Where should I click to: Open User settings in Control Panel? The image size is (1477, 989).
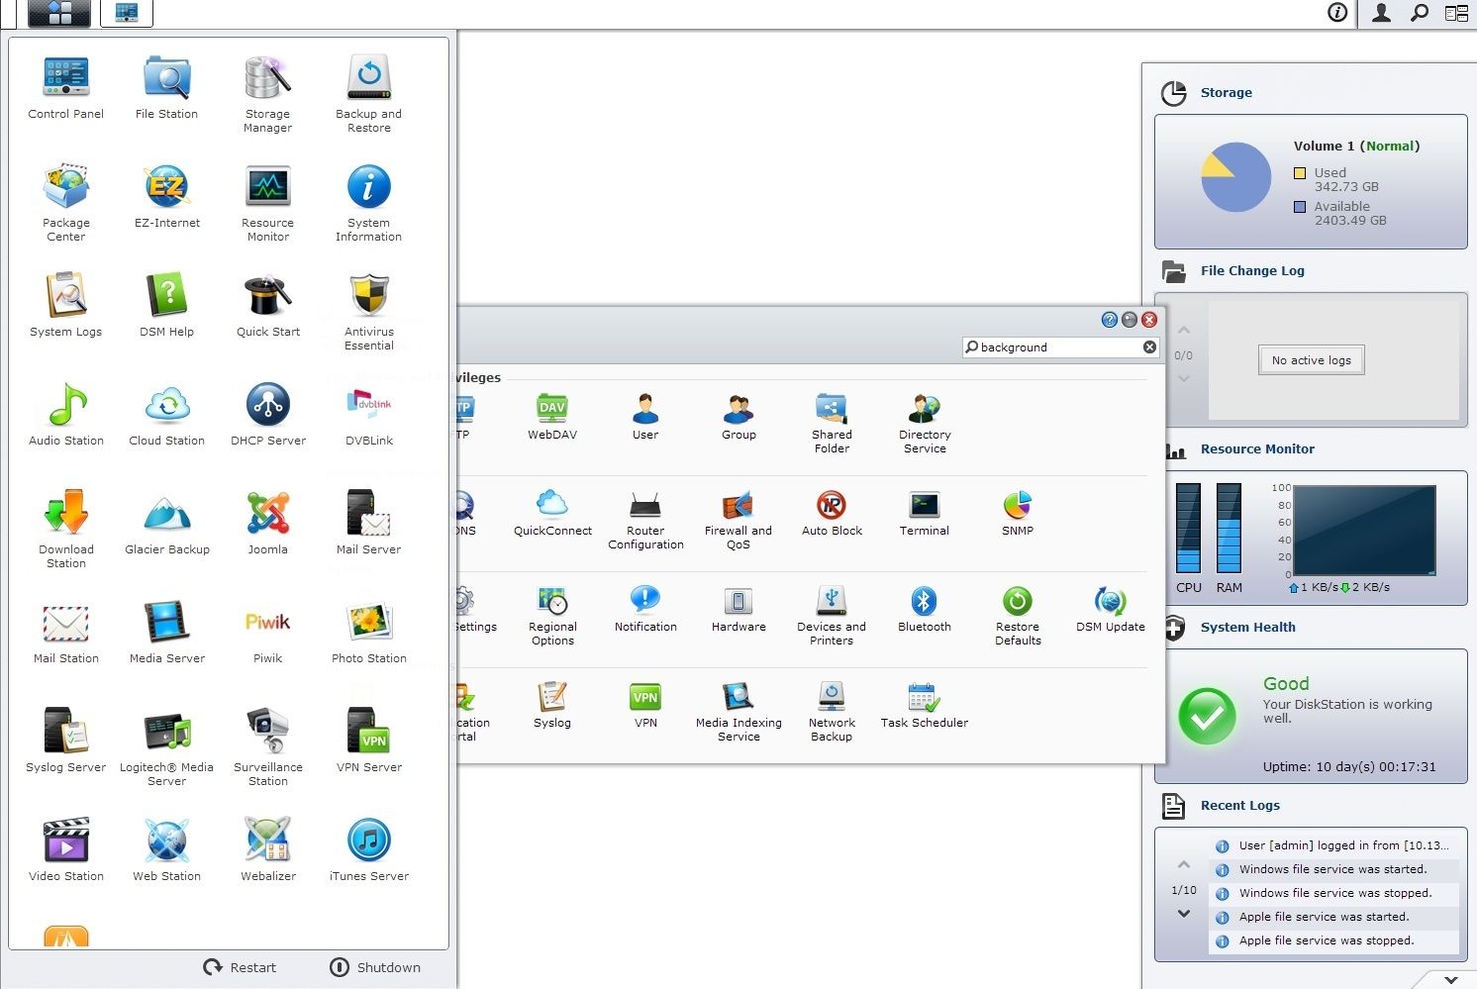645,417
